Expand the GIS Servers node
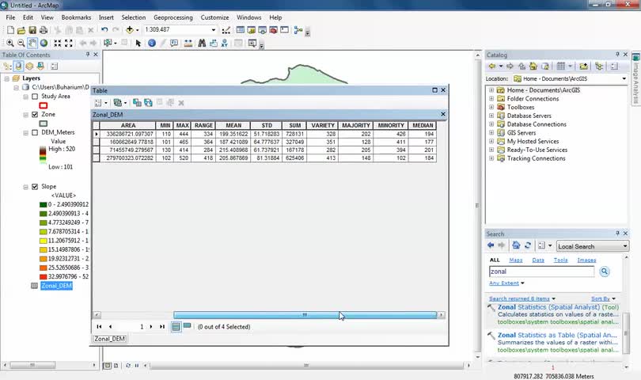Screen dimensions: 641x380 (x=491, y=133)
